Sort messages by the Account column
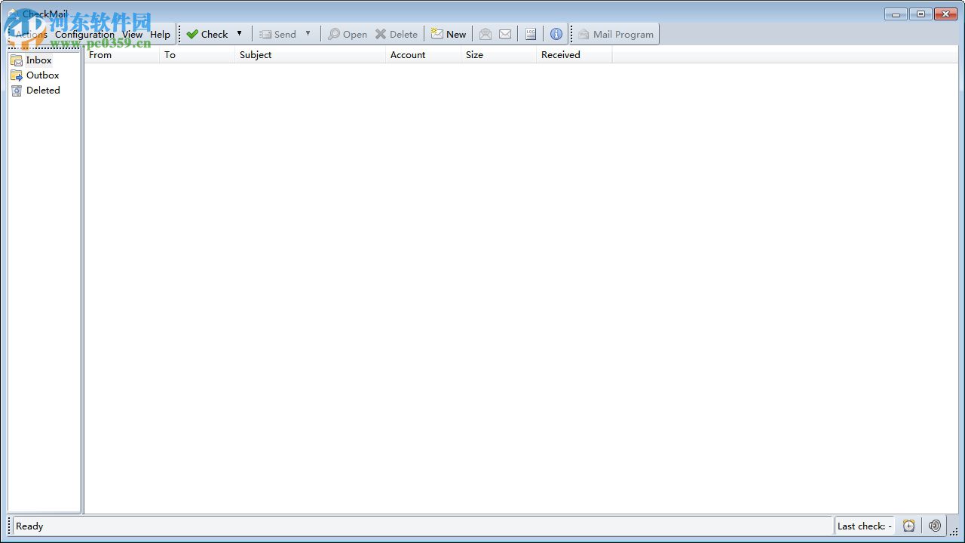Viewport: 965px width, 543px height. coord(423,55)
